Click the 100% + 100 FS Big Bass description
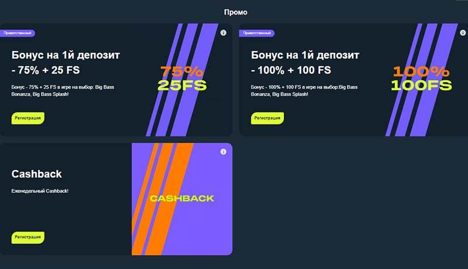Image resolution: width=468 pixels, height=269 pixels. pyautogui.click(x=304, y=91)
